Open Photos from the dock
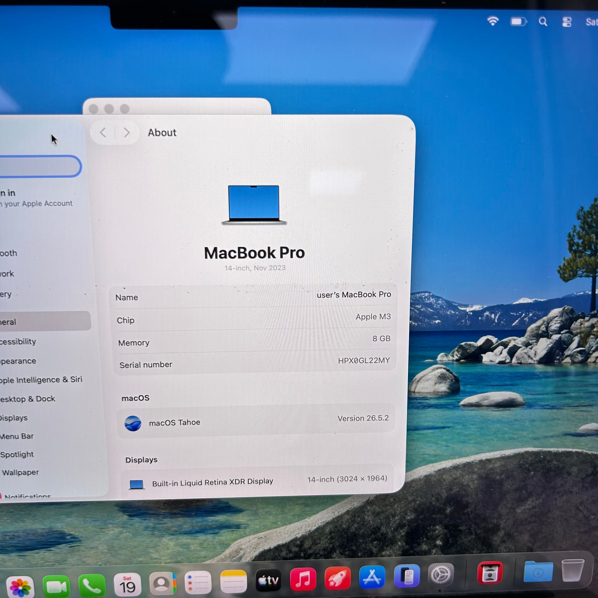The image size is (598, 598). point(20,587)
